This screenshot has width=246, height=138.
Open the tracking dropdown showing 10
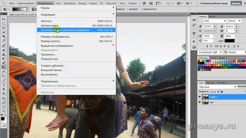236,31
